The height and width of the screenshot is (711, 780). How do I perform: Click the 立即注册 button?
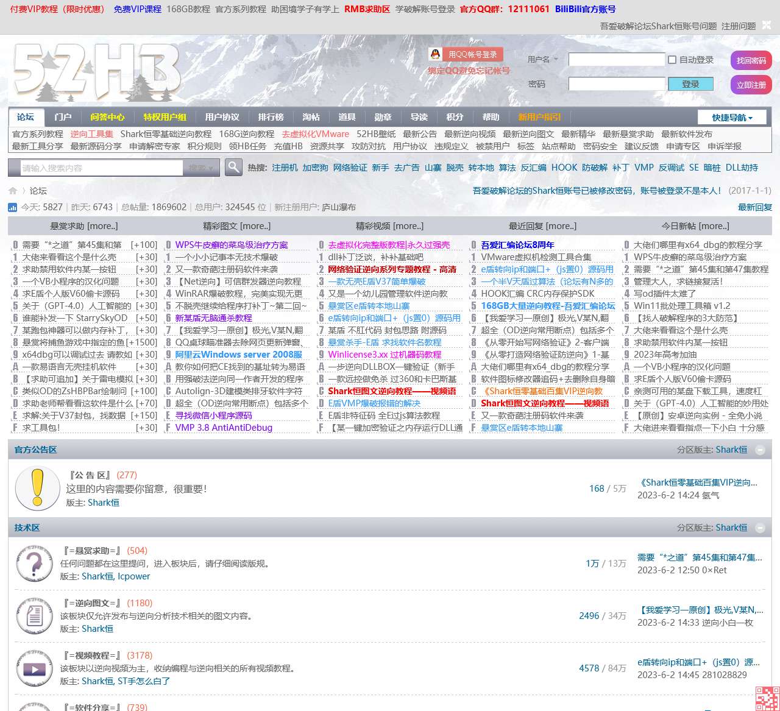(x=751, y=85)
